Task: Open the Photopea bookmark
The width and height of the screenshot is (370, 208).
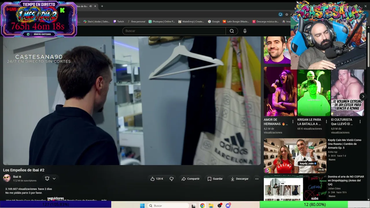Action: click(162, 21)
